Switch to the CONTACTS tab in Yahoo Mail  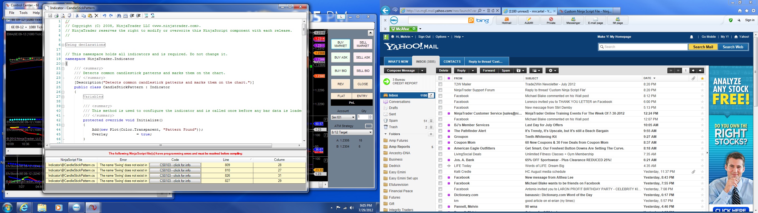(452, 62)
